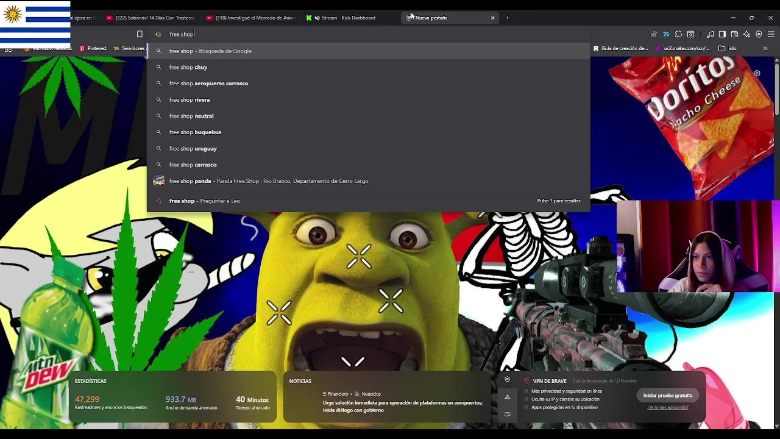Viewport: 780px width, 439px height.
Task: Switch to Sobreviví 14 Días Con Trasteros tab
Action: [150, 18]
